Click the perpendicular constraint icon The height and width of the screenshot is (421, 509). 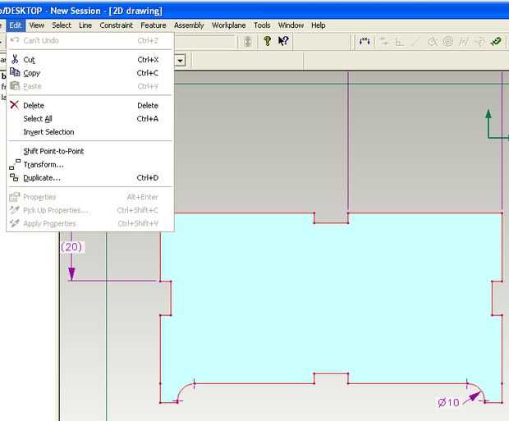pos(399,42)
